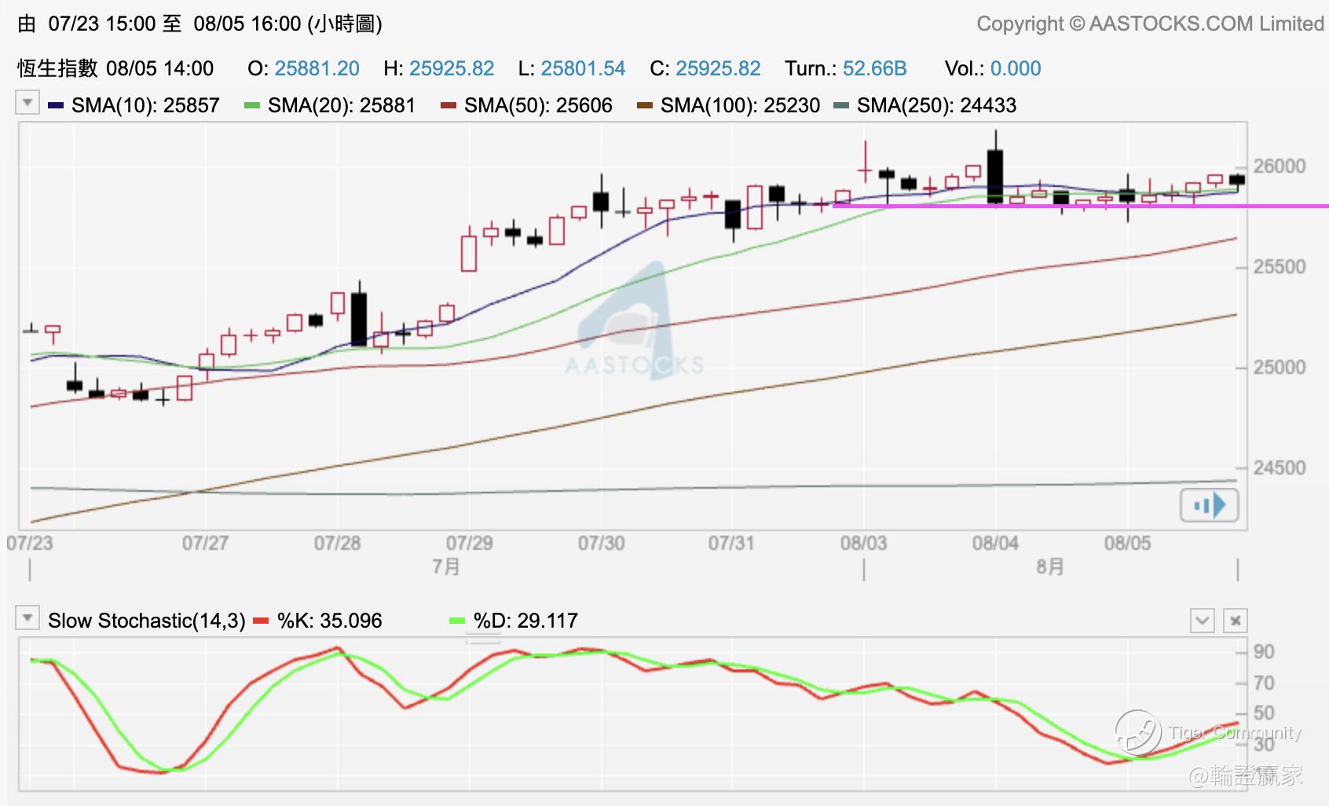Click the '8月' month label
The image size is (1329, 806).
[1049, 567]
